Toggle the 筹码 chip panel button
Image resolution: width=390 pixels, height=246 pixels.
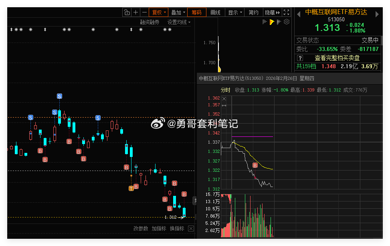[x=196, y=12]
